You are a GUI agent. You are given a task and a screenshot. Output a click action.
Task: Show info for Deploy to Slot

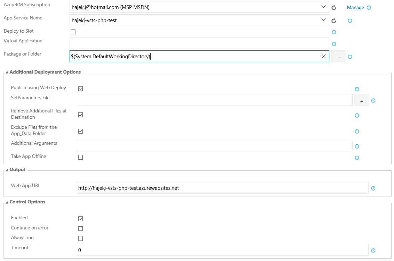pos(334,32)
